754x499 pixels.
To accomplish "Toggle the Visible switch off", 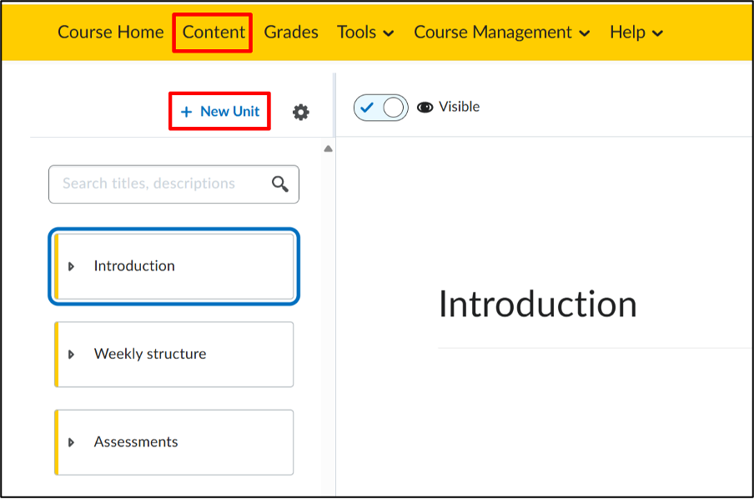I will 381,108.
